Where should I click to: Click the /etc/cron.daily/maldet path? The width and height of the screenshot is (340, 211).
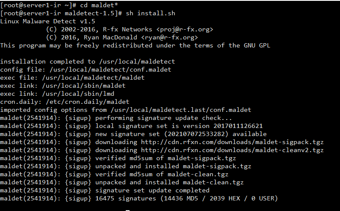click(88, 102)
